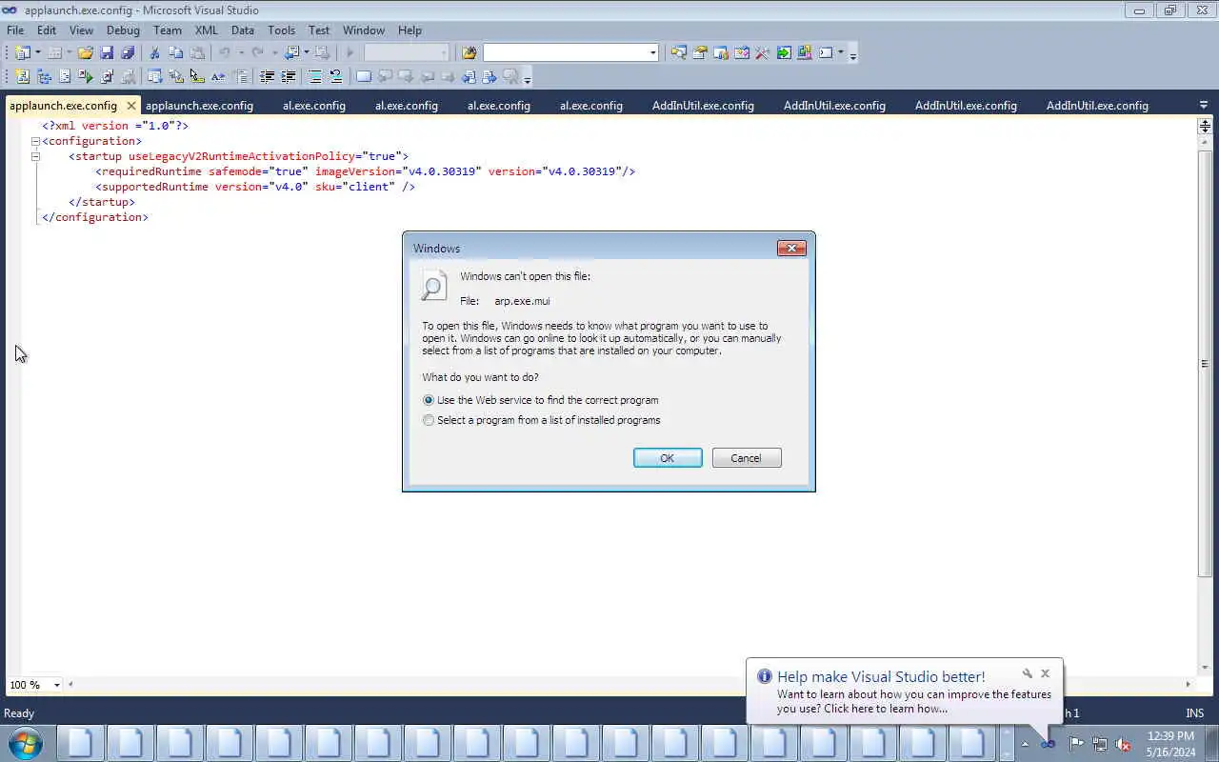Click the New Project toolbar icon
Screen dimensions: 1219x762
pyautogui.click(x=22, y=52)
